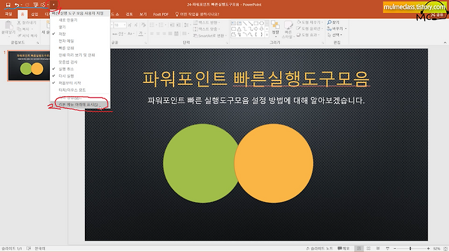Image resolution: width=449 pixels, height=252 pixels.
Task: Click Start From Beginning slideshow icon
Action: pyautogui.click(x=36, y=5)
